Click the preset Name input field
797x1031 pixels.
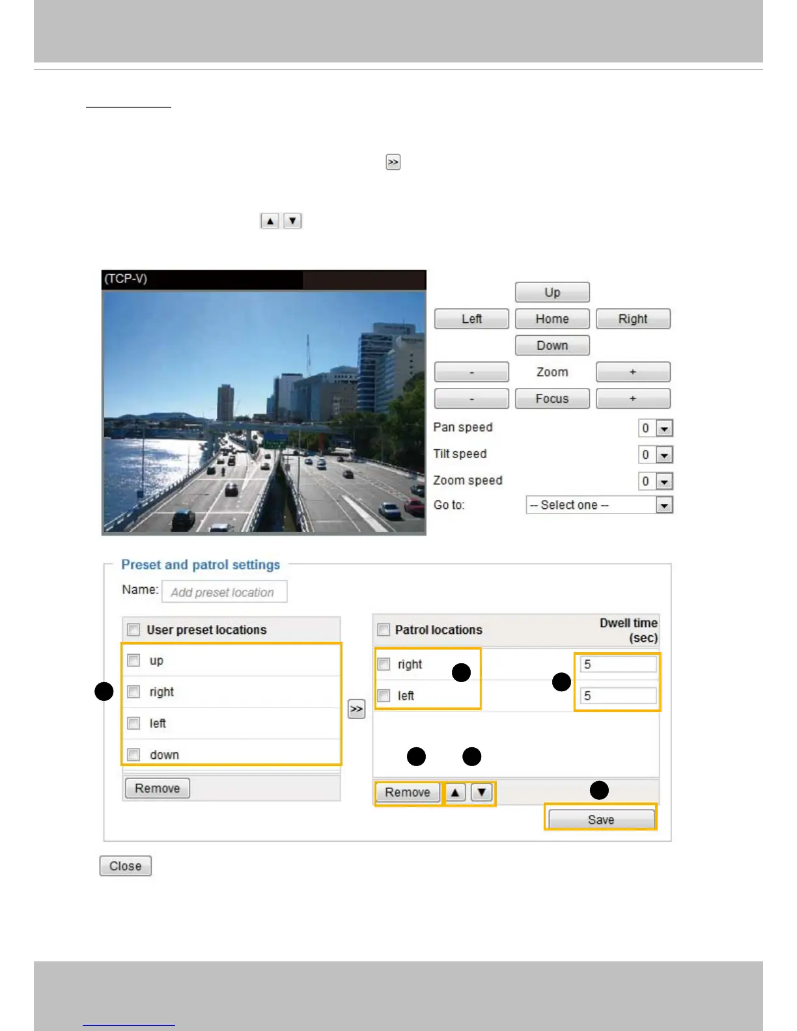(x=223, y=592)
